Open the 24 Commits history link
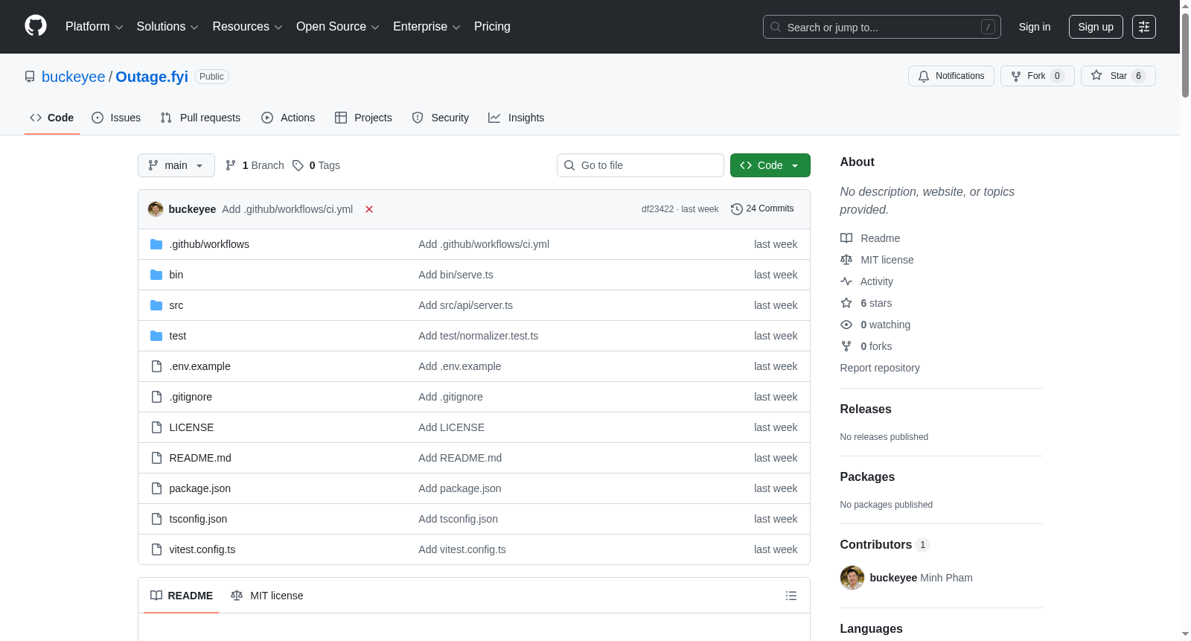1191x641 pixels. click(762, 209)
